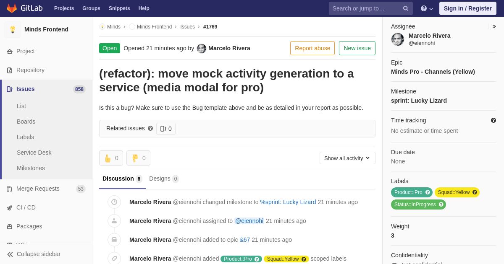The height and width of the screenshot is (264, 504).
Task: Click the Status::InProgress label help icon
Action: 441,204
